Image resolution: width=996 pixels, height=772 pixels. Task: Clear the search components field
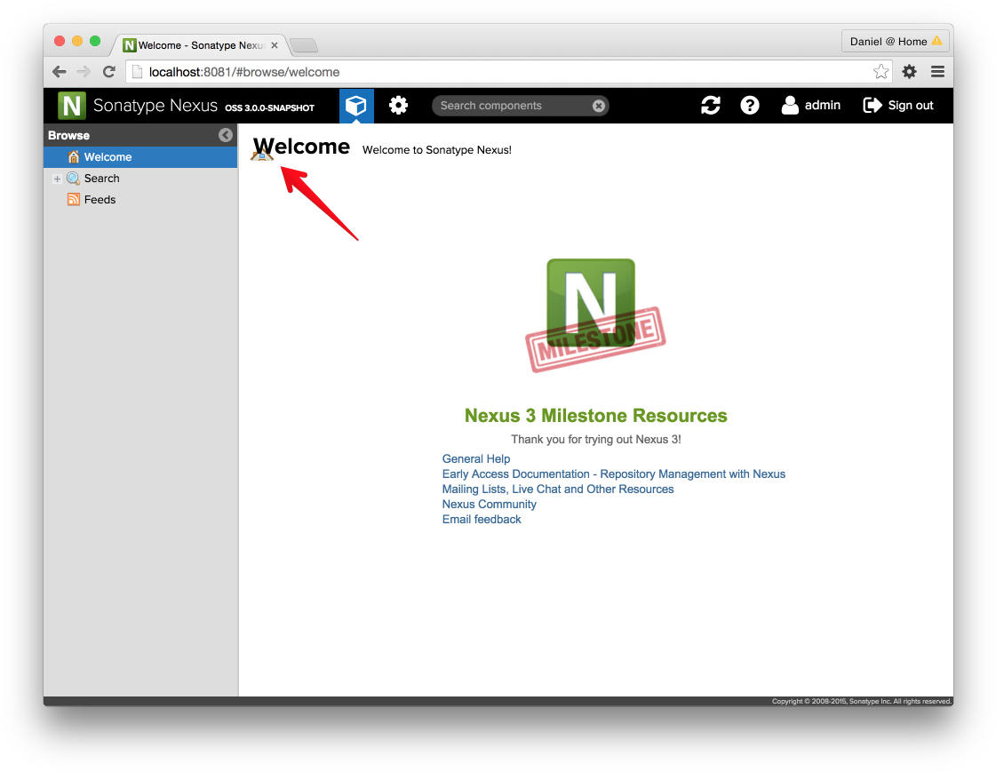click(x=599, y=106)
